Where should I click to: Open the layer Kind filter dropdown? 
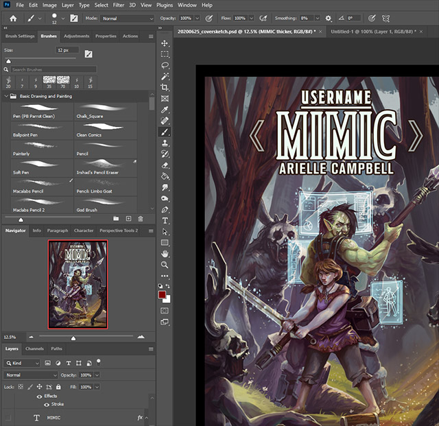(22, 364)
